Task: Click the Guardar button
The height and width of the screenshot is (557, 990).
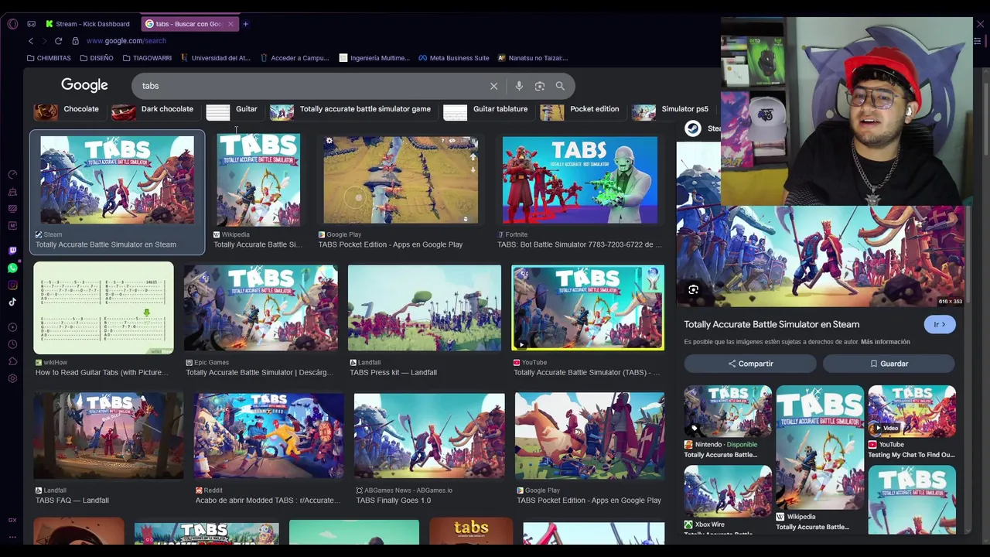Action: pyautogui.click(x=889, y=364)
